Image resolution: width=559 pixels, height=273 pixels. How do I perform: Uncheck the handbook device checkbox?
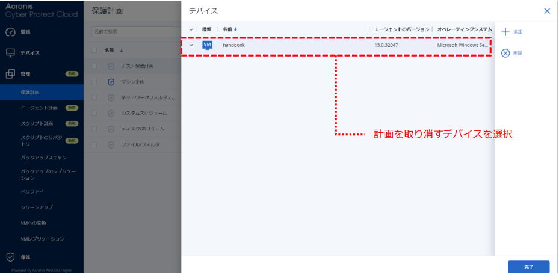191,45
